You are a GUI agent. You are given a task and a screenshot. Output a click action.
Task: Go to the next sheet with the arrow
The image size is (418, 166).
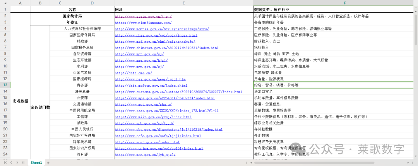coord(17,162)
